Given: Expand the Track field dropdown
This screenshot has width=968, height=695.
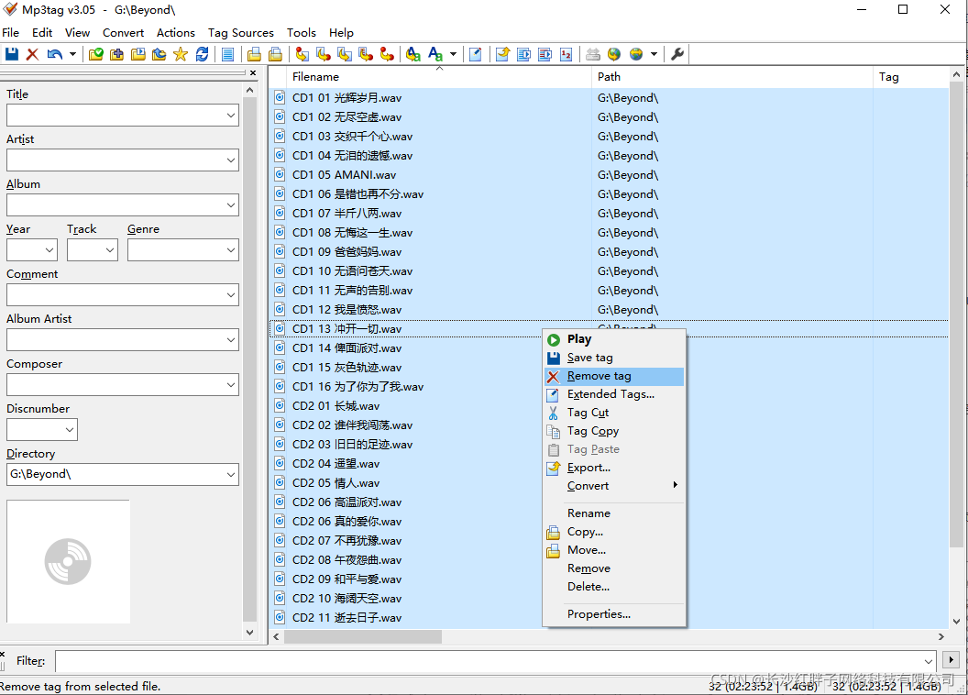Looking at the screenshot, I should (110, 250).
